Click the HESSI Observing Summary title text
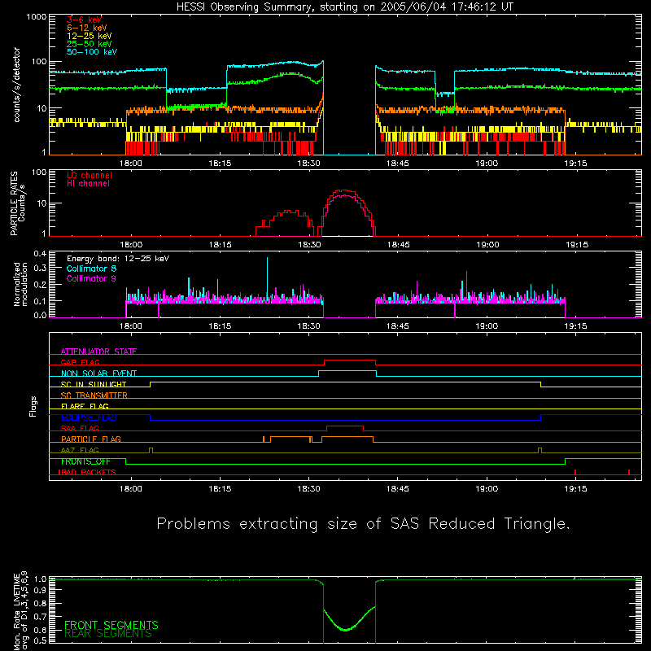Screen dimensions: 651x651 tap(344, 7)
